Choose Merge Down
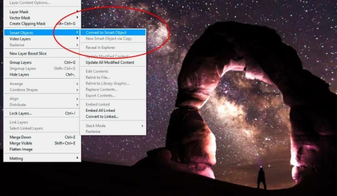 [42, 137]
